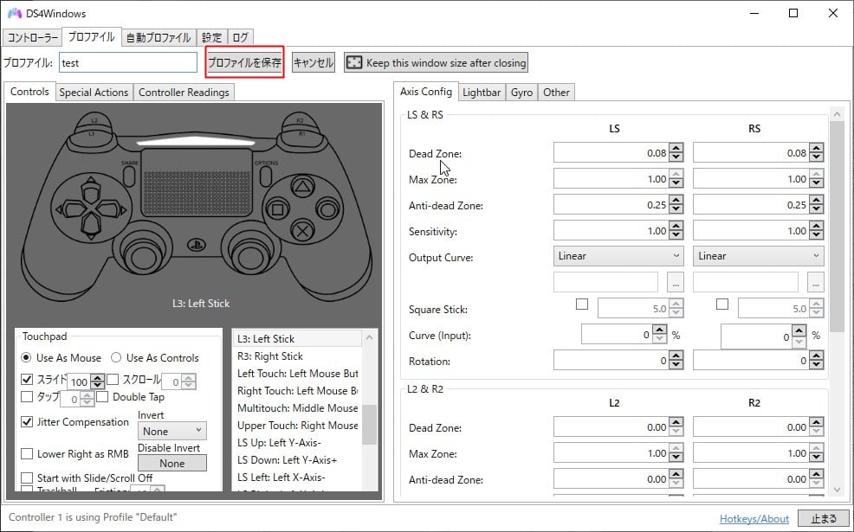Switch to the コントローラー tab
The height and width of the screenshot is (532, 854).
pos(32,37)
